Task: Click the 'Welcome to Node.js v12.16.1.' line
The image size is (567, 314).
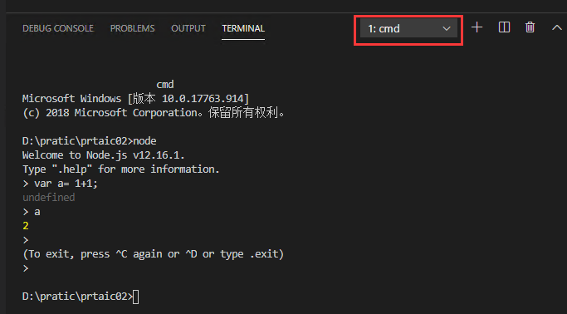Action: [104, 155]
